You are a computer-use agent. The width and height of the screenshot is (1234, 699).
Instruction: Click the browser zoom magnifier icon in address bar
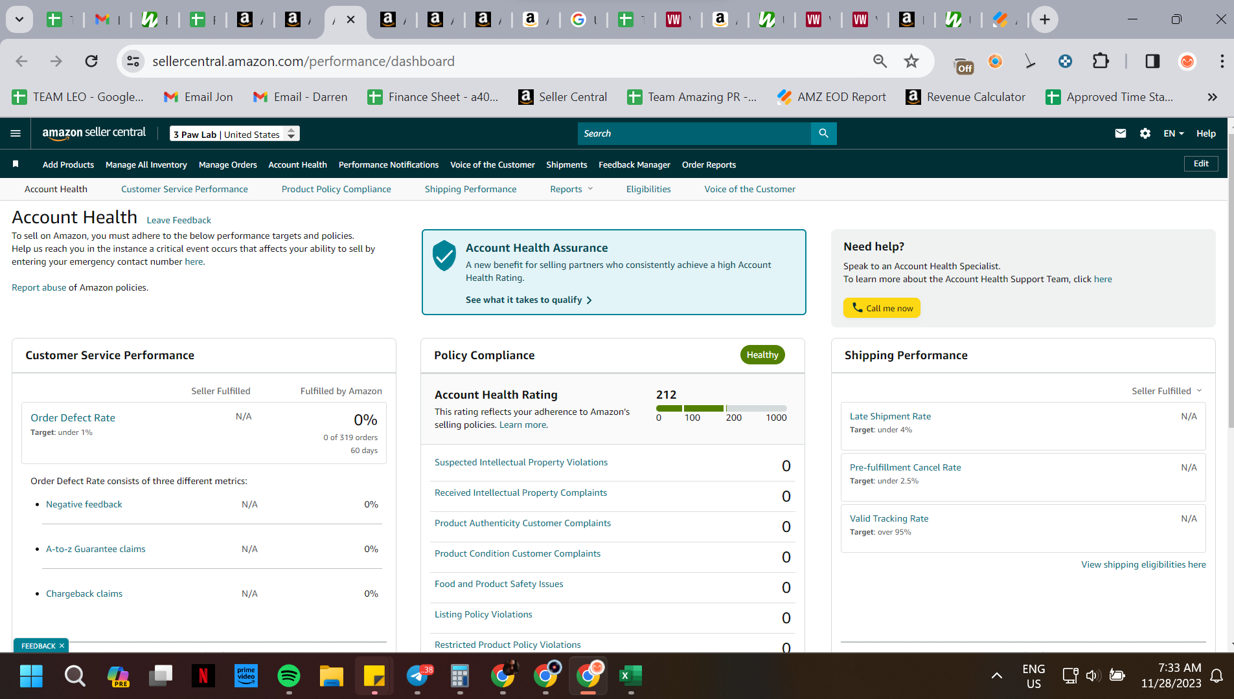point(880,61)
